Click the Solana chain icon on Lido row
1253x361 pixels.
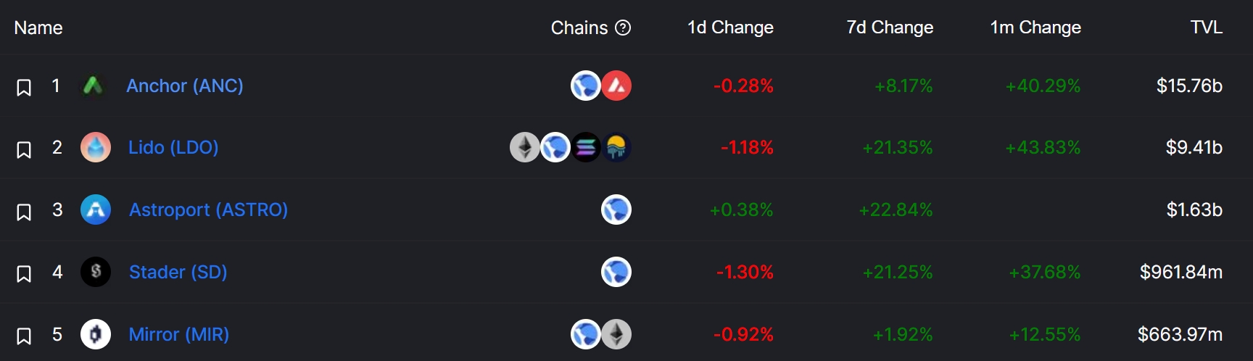pyautogui.click(x=586, y=147)
